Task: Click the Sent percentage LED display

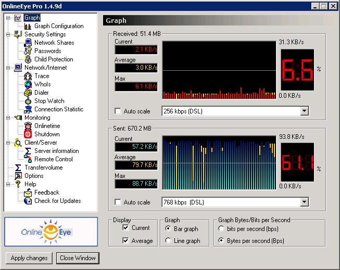Action: click(x=297, y=162)
